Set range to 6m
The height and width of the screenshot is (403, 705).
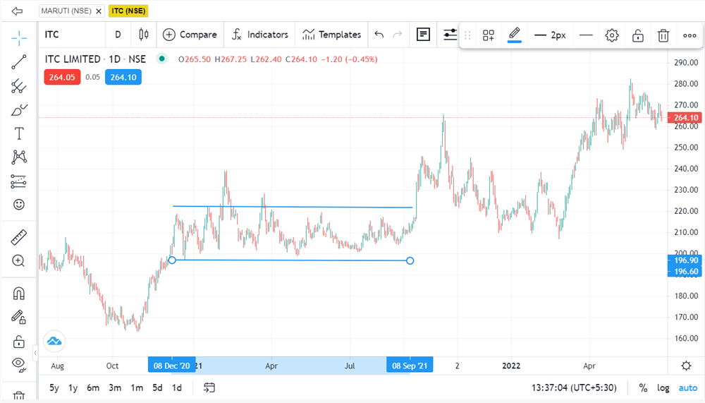click(x=93, y=387)
